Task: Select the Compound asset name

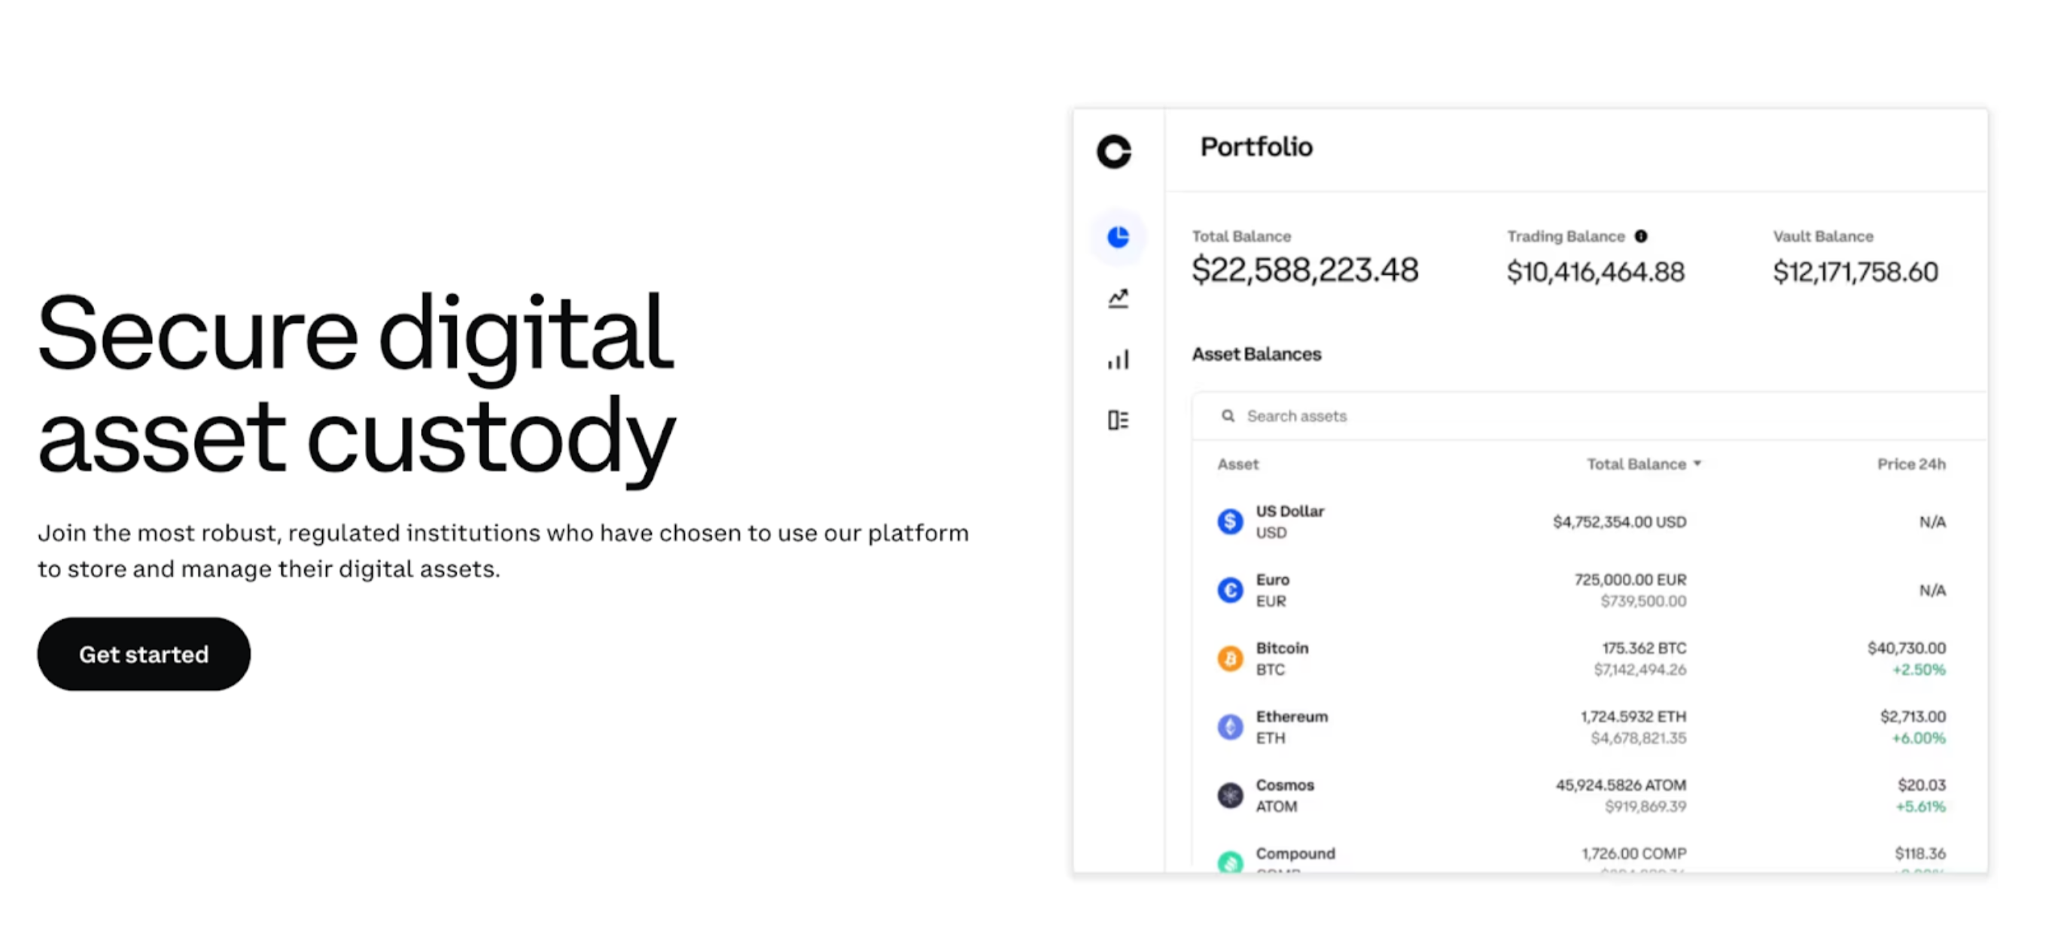Action: (x=1295, y=853)
